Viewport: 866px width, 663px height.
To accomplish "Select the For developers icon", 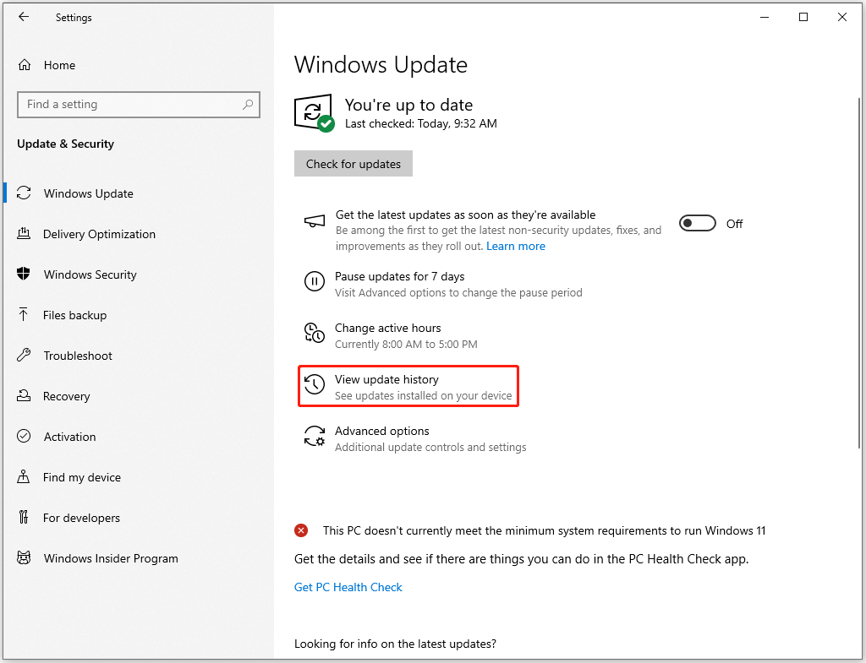I will point(26,518).
